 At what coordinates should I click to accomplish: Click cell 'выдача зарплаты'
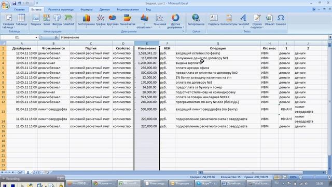click(218, 63)
